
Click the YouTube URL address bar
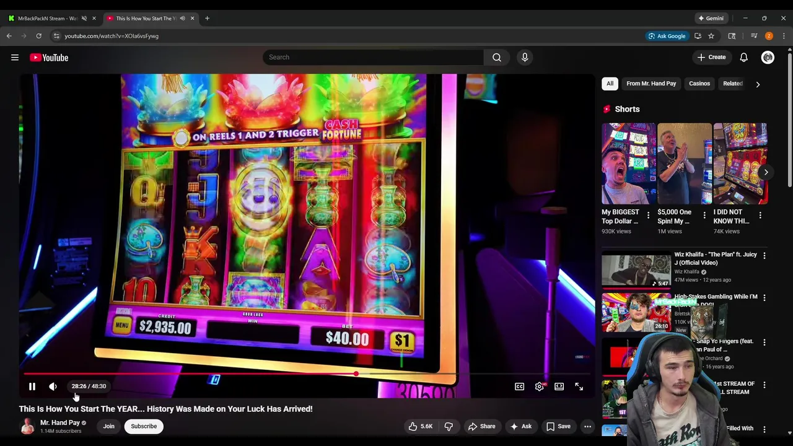coord(347,36)
